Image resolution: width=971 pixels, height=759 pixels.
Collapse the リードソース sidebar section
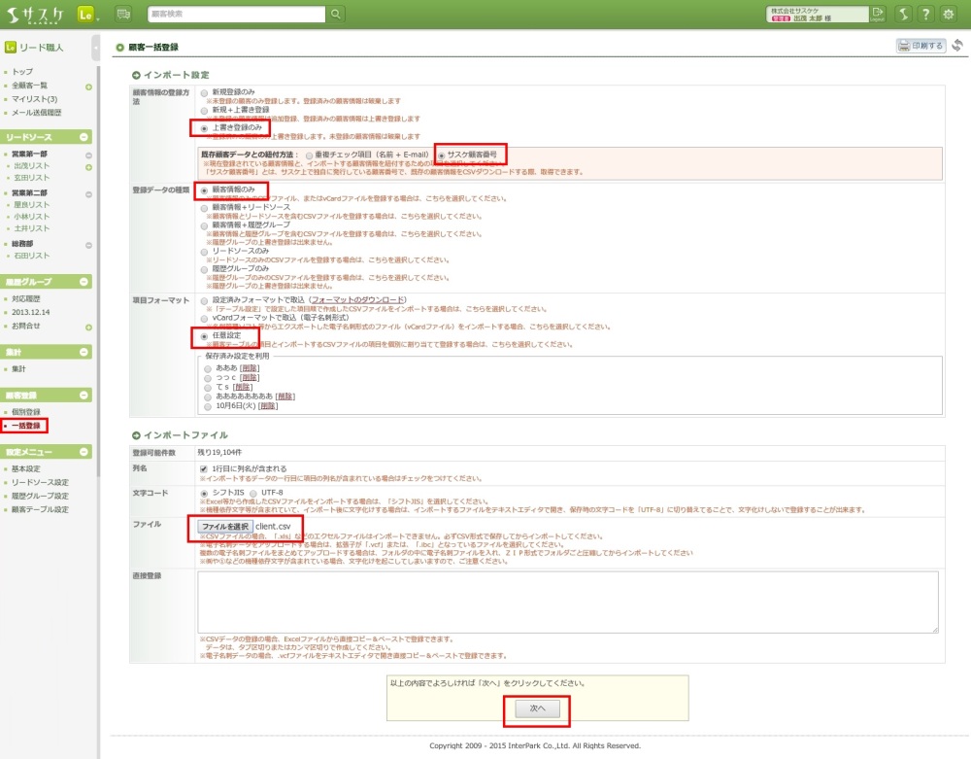coord(84,138)
